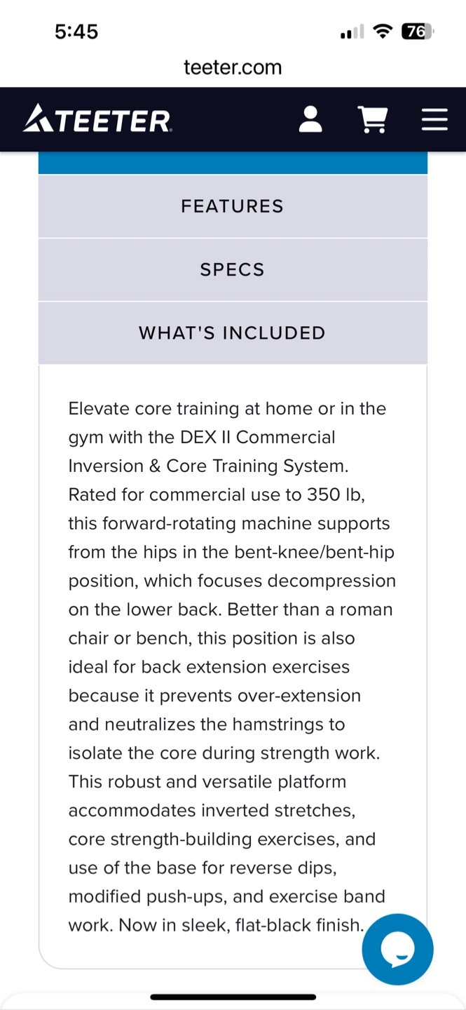
Task: Open the blue live chat bubble
Action: pyautogui.click(x=397, y=949)
